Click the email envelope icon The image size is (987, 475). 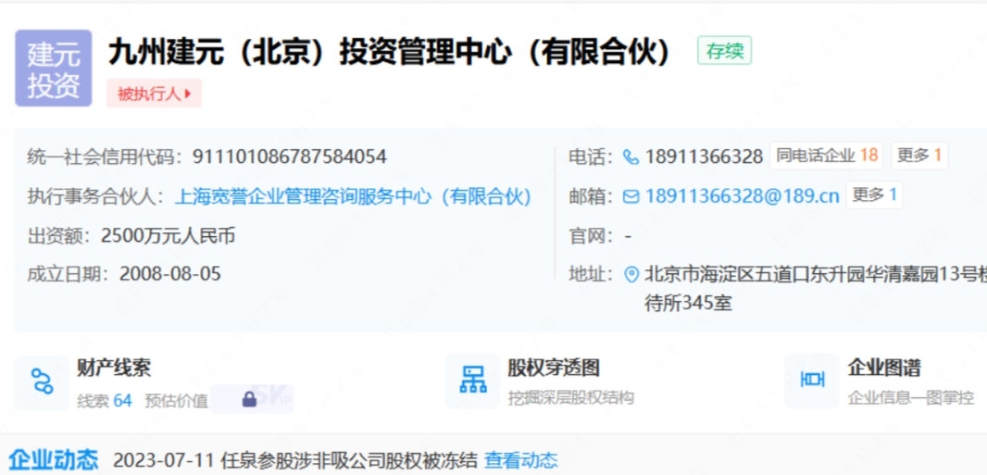[x=631, y=196]
